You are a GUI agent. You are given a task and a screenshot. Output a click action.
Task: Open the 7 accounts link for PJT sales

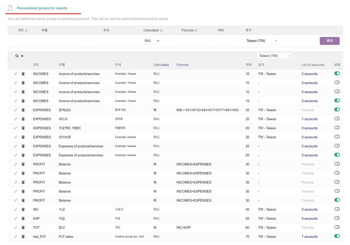tap(309, 237)
